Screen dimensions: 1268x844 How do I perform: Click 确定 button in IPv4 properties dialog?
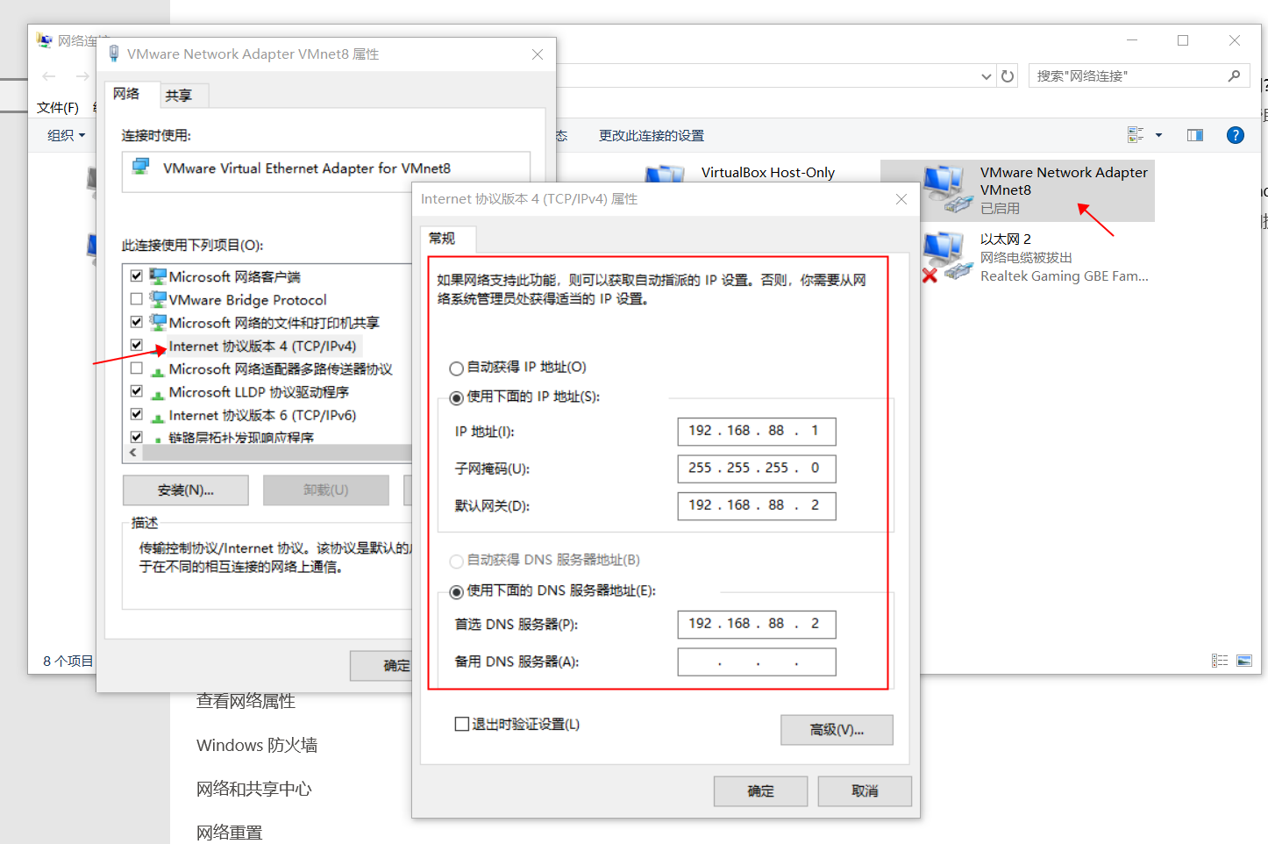[x=760, y=791]
